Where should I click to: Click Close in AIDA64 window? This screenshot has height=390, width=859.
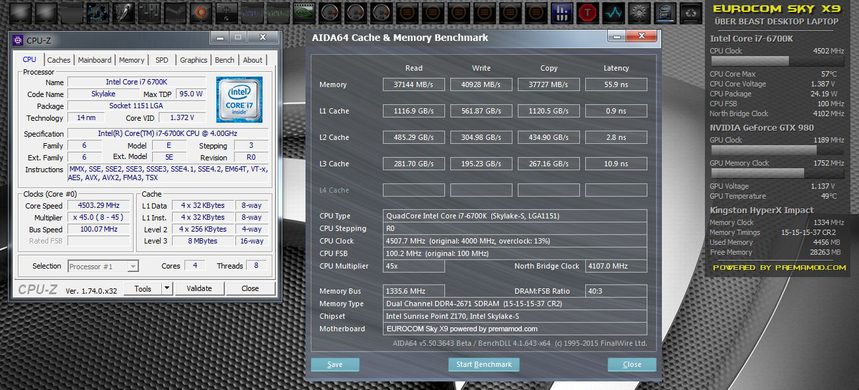point(632,364)
